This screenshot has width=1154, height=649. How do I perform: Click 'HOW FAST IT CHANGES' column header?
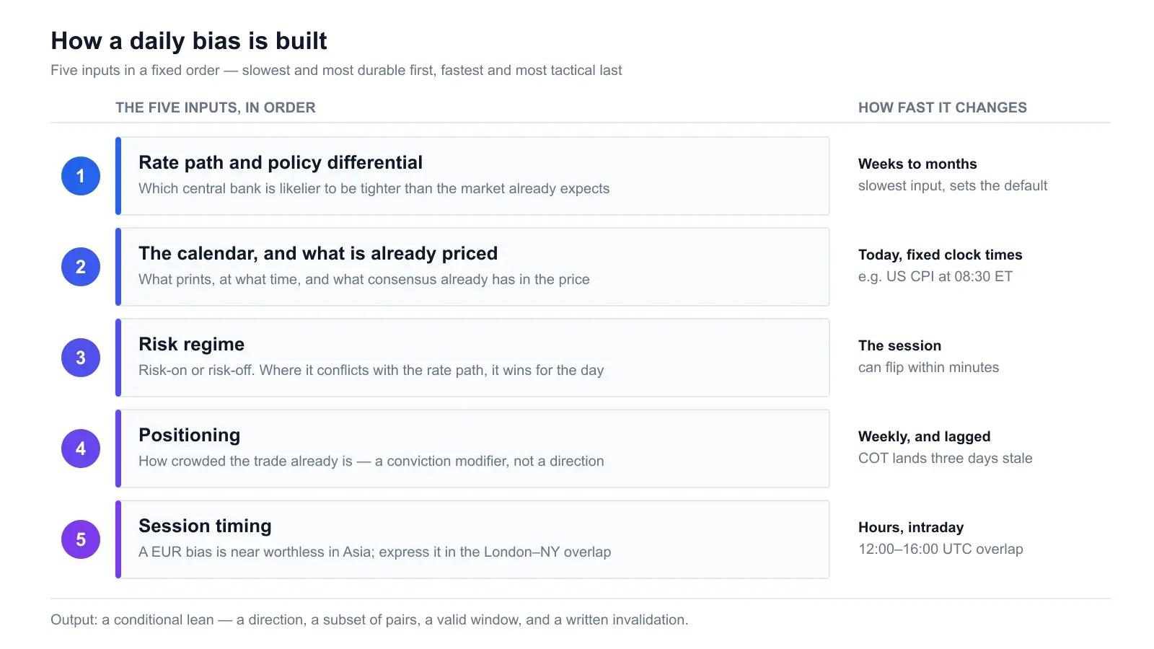943,107
